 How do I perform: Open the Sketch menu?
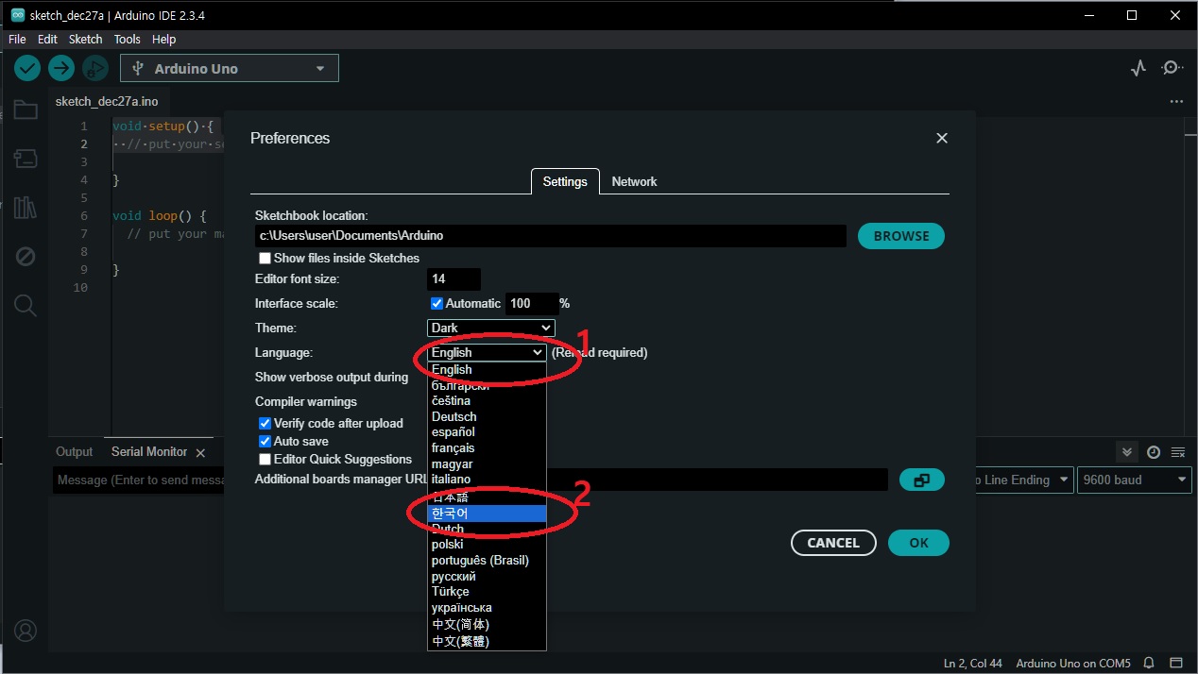tap(85, 40)
